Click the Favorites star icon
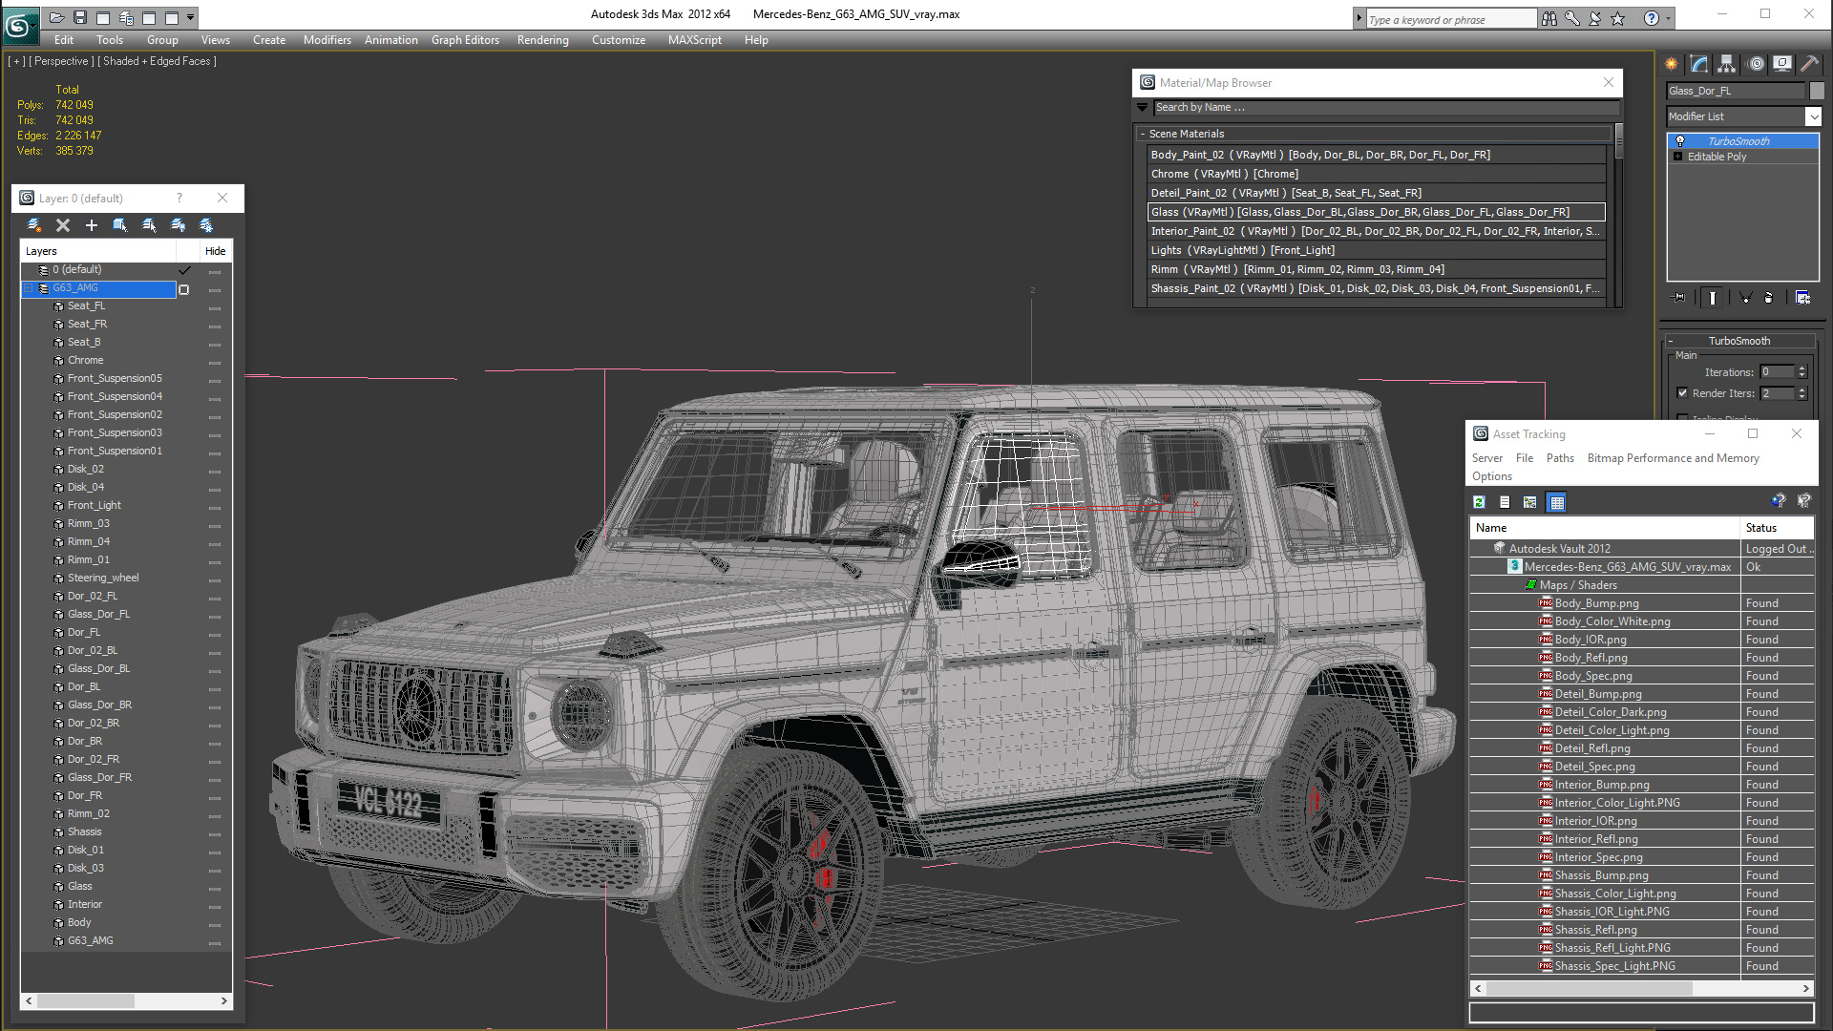The width and height of the screenshot is (1833, 1031). click(x=1617, y=18)
